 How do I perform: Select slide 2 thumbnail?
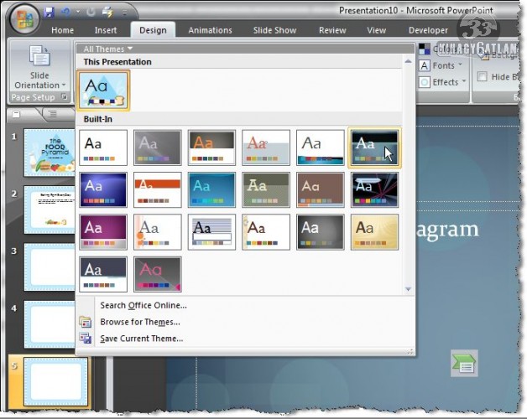click(50, 209)
